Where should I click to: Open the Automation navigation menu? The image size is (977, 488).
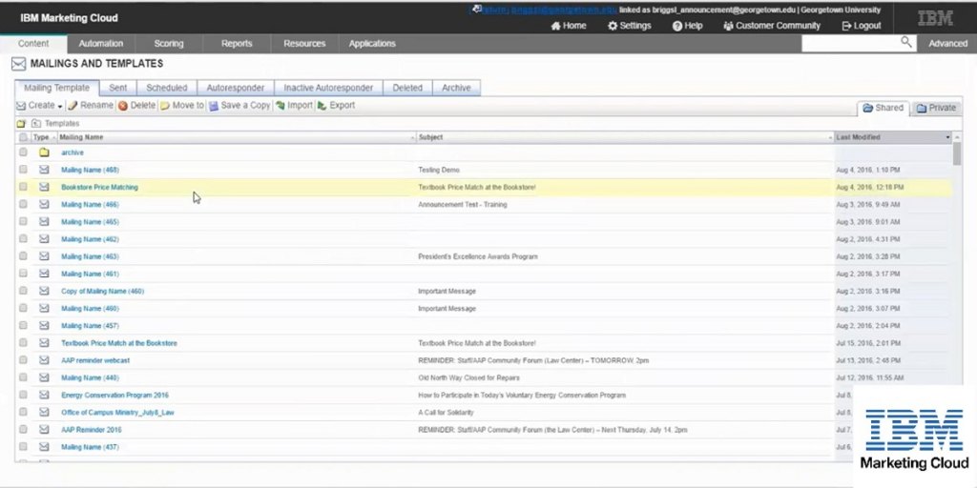point(101,44)
